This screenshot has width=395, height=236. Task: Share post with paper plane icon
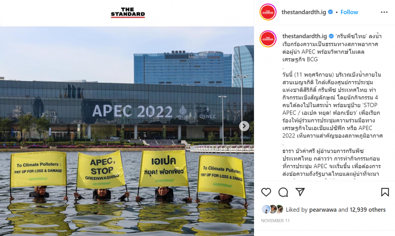point(300,192)
